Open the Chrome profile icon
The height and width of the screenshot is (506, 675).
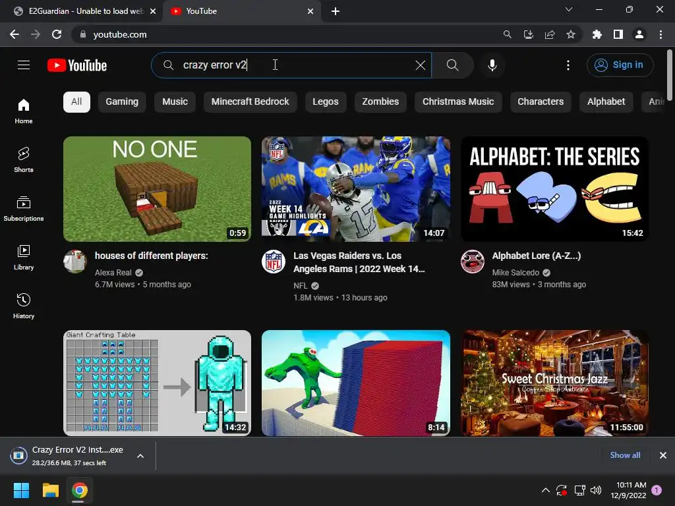point(639,34)
